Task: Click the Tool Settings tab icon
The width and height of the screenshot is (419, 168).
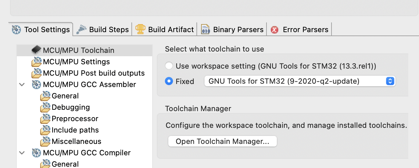Action: click(16, 29)
